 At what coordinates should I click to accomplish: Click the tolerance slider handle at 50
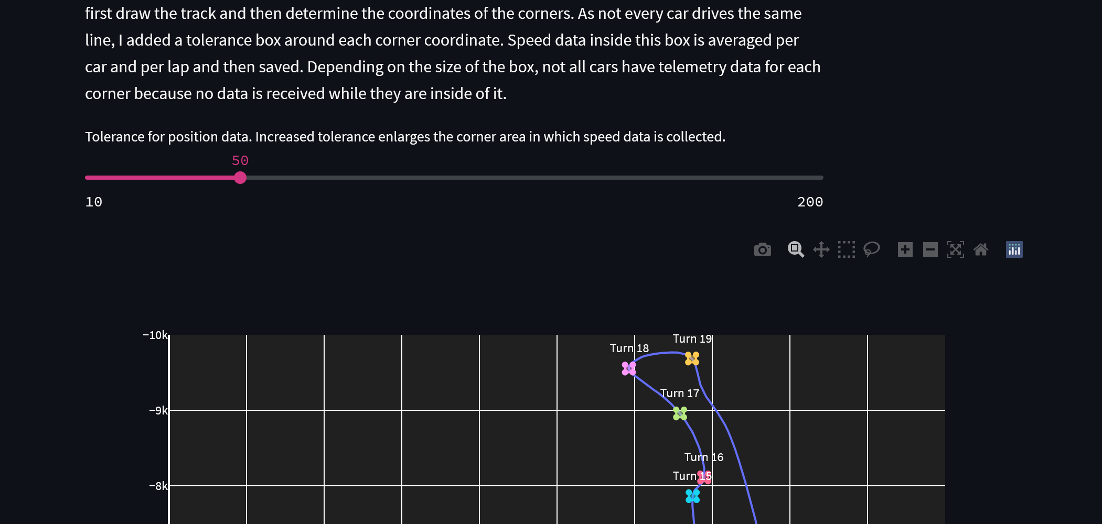241,178
